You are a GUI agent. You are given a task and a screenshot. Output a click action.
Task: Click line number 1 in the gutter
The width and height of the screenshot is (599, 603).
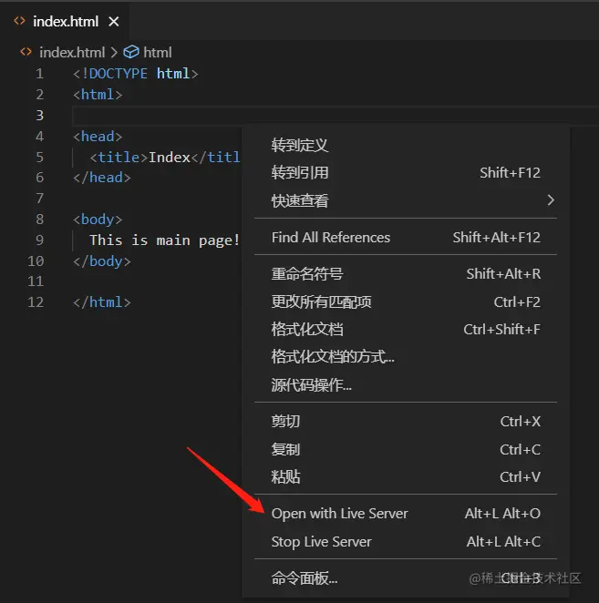tap(39, 74)
